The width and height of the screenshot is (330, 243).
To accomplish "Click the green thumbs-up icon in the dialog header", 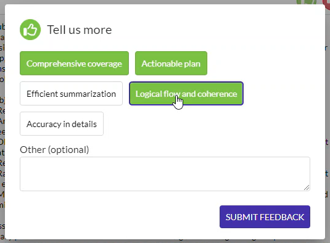I will click(x=30, y=30).
